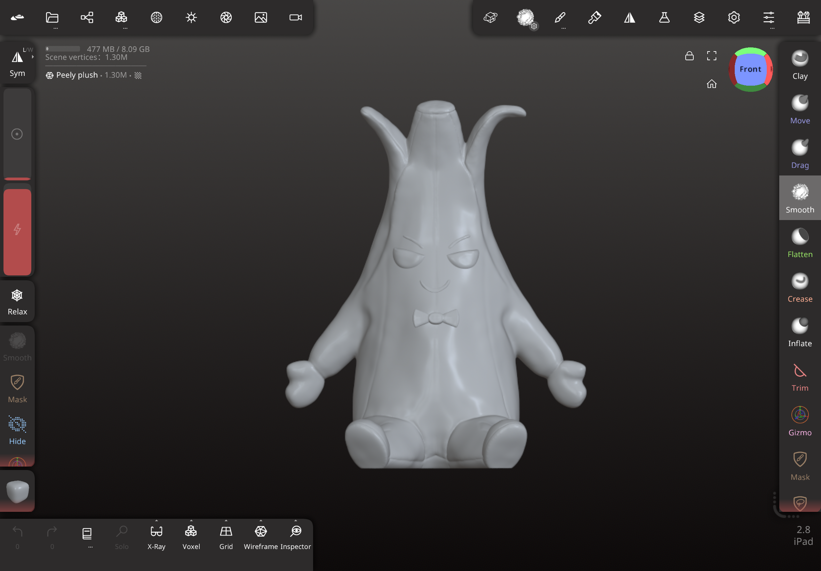Open the Interface sliders menu
The image size is (821, 571).
[x=769, y=17]
